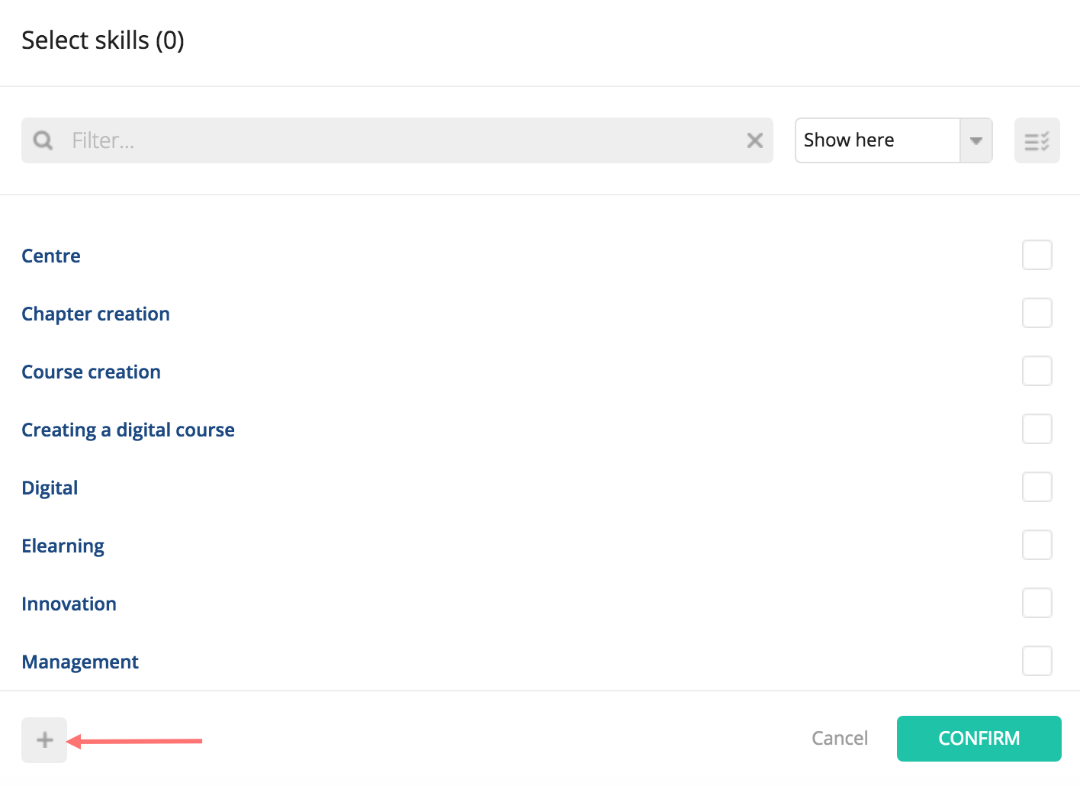Select the Creating a digital course checkbox
Image resolution: width=1080 pixels, height=786 pixels.
[x=1037, y=429]
